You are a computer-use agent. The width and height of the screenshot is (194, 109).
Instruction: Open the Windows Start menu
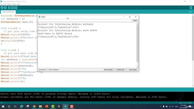[3, 106]
